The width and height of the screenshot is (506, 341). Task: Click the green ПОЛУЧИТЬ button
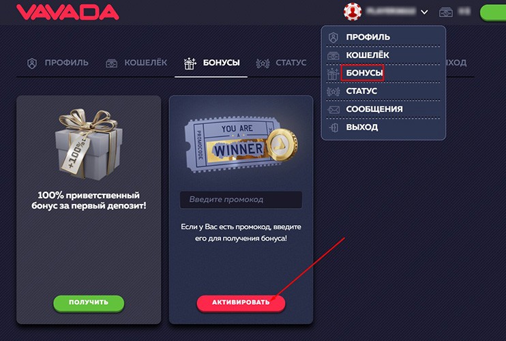(x=89, y=303)
